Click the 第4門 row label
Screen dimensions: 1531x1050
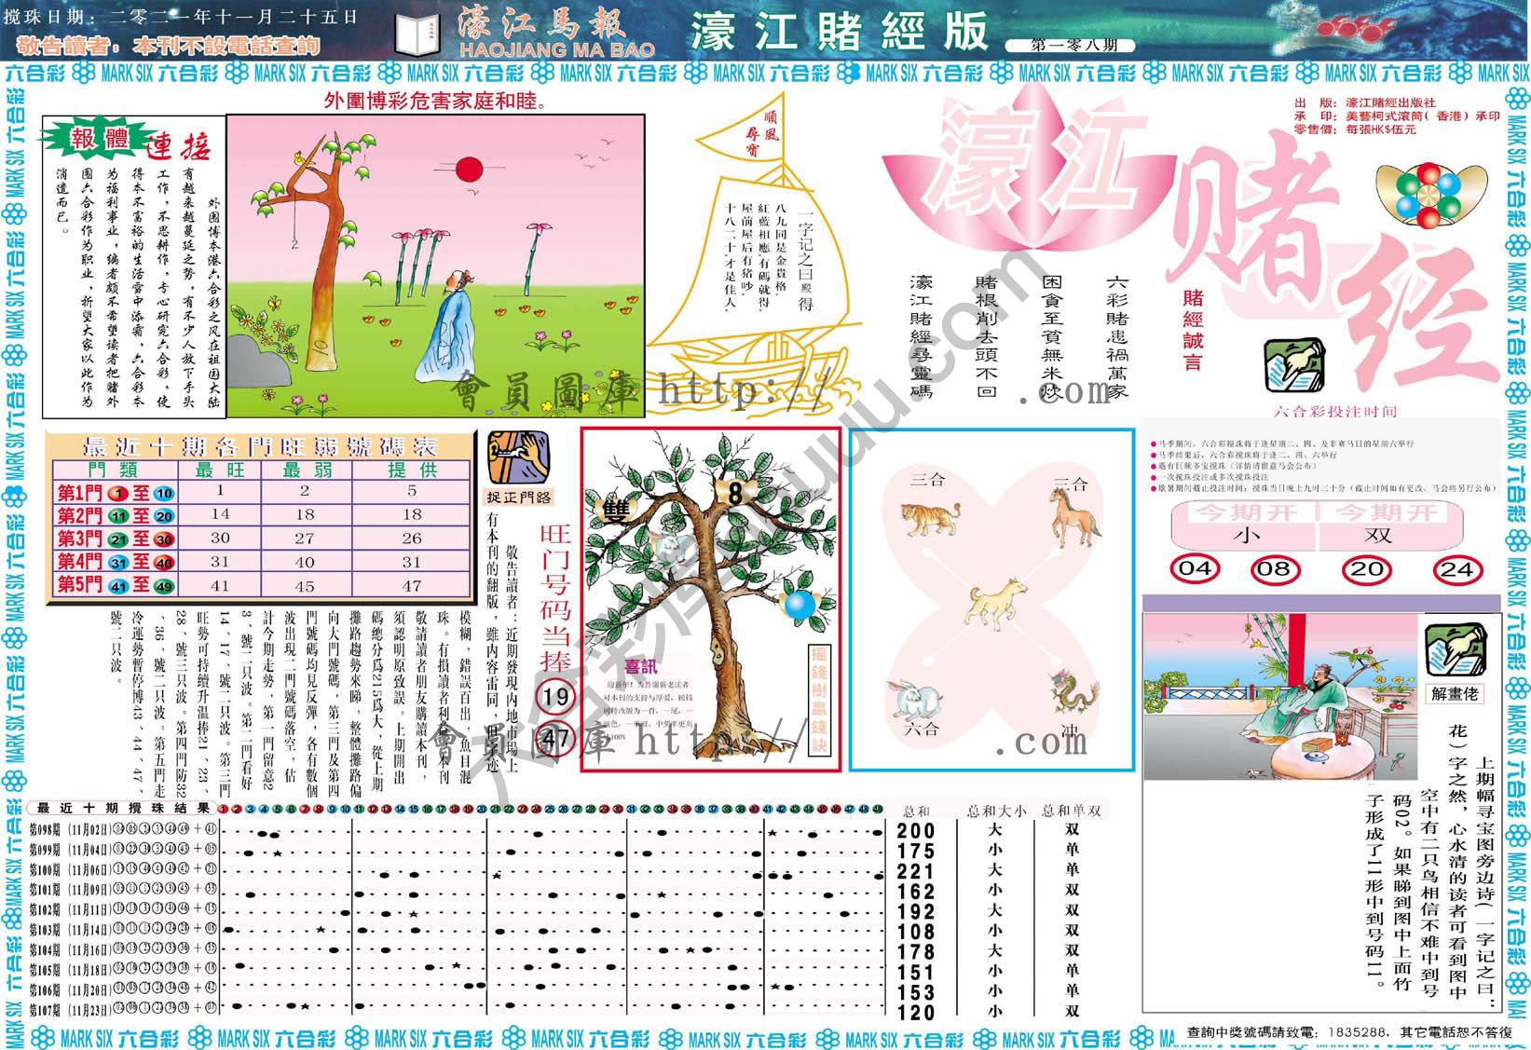pos(116,561)
